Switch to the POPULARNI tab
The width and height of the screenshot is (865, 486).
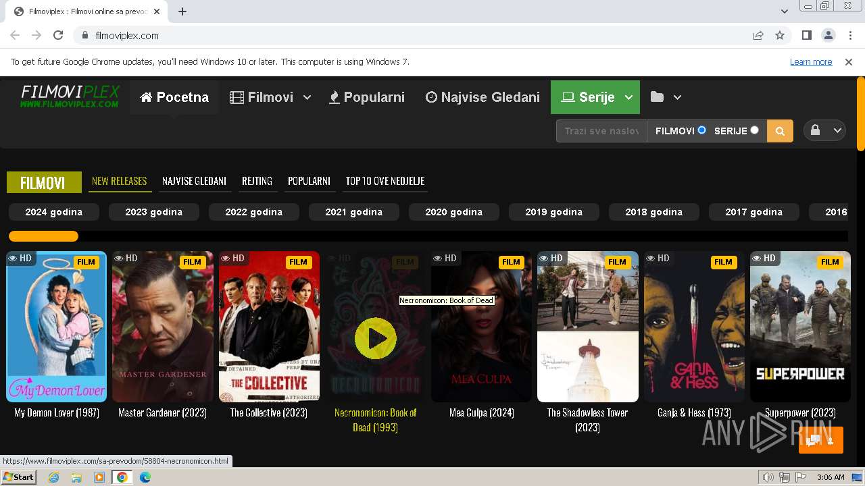point(309,181)
